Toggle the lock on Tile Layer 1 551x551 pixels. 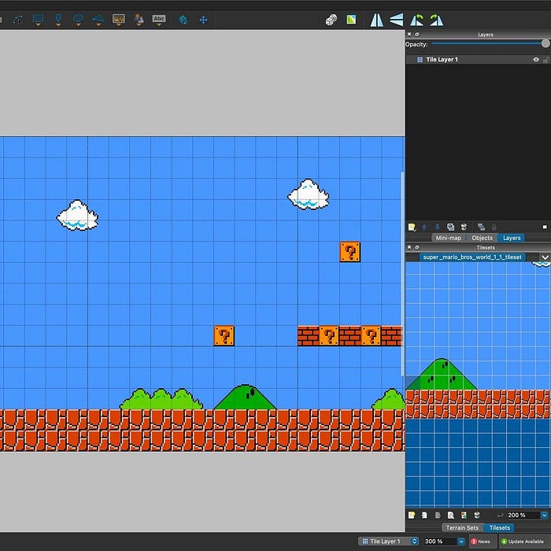pyautogui.click(x=545, y=60)
